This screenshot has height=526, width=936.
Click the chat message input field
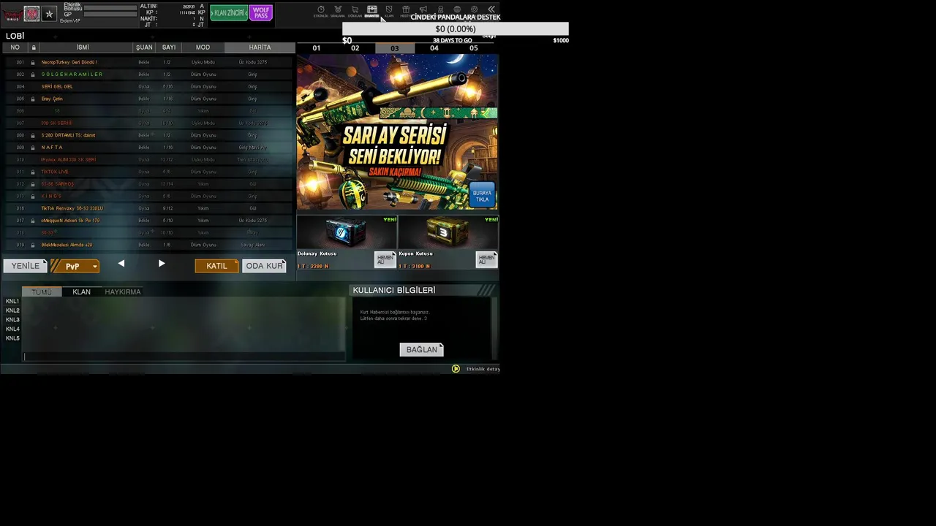184,357
